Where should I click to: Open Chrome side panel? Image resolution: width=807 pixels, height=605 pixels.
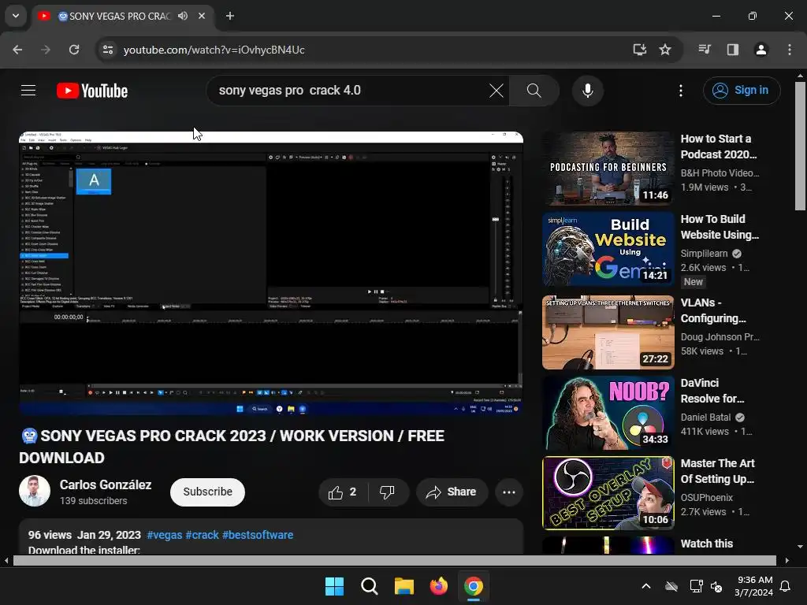[x=733, y=50]
